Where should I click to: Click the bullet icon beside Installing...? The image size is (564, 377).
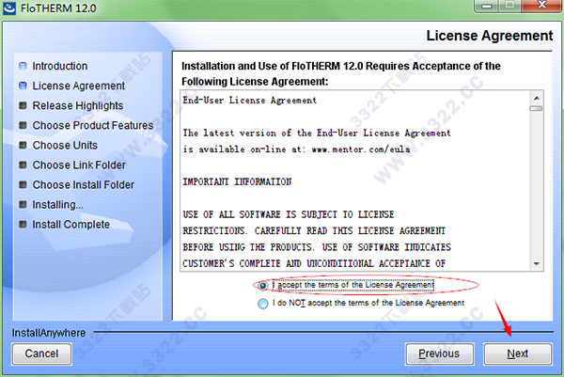(x=23, y=204)
